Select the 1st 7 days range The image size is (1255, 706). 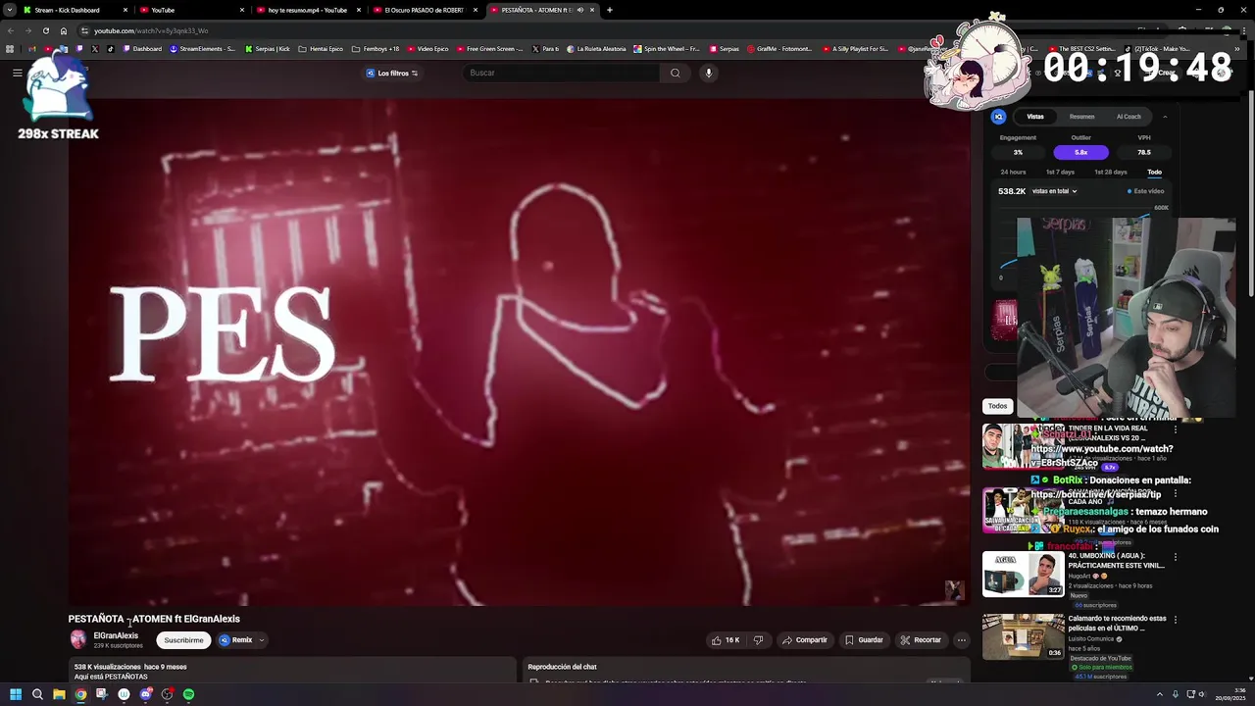point(1060,173)
